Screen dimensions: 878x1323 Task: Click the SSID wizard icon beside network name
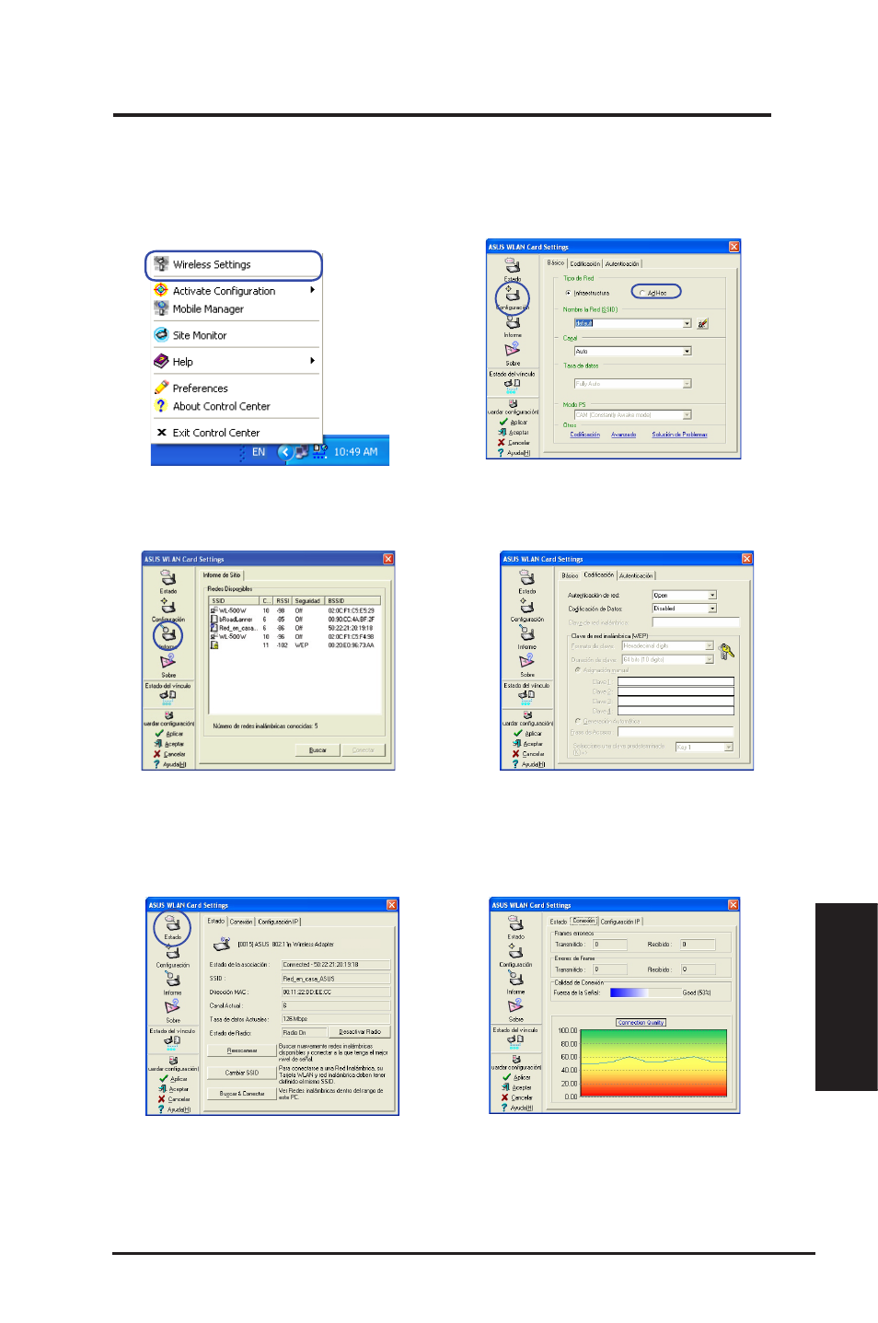[703, 323]
